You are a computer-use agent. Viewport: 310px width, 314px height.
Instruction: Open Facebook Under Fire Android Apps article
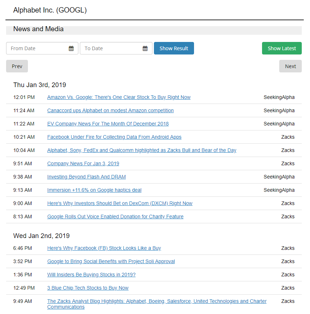pyautogui.click(x=114, y=137)
